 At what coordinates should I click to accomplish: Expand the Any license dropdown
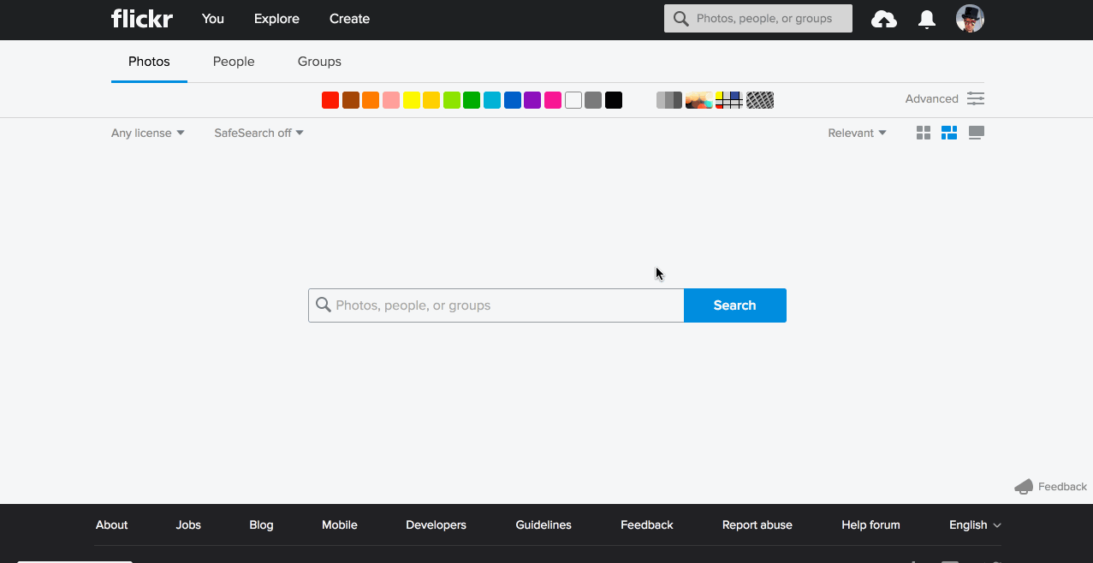pyautogui.click(x=147, y=133)
